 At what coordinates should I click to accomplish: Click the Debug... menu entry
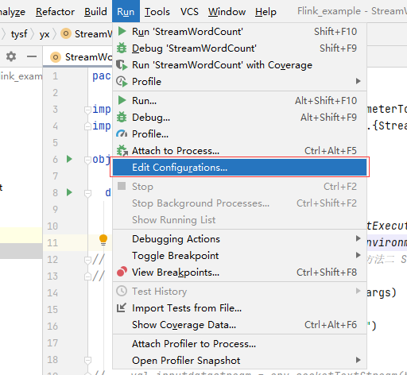click(239, 118)
